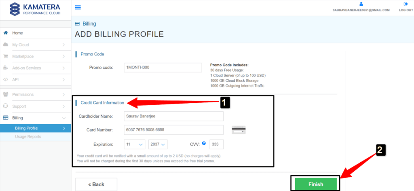Click the Permissions users icon
414x191 pixels.
6,94
